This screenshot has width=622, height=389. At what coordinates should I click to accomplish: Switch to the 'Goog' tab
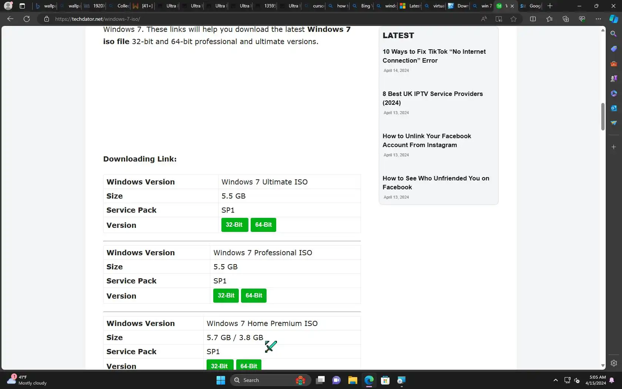(531, 6)
